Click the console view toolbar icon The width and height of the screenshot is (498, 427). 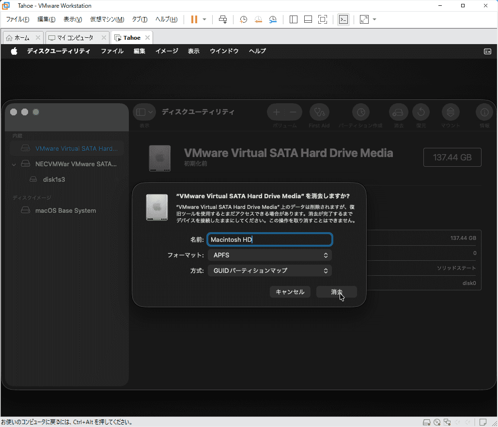tap(343, 19)
